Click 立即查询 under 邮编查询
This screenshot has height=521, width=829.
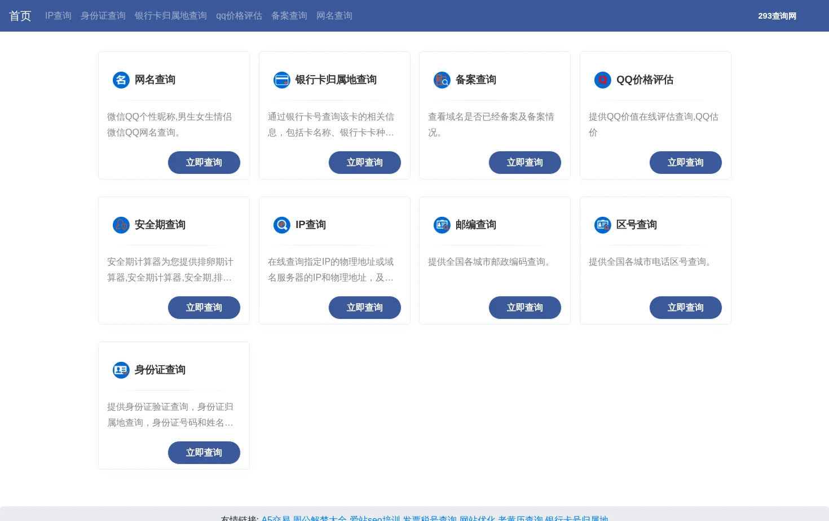[525, 308]
